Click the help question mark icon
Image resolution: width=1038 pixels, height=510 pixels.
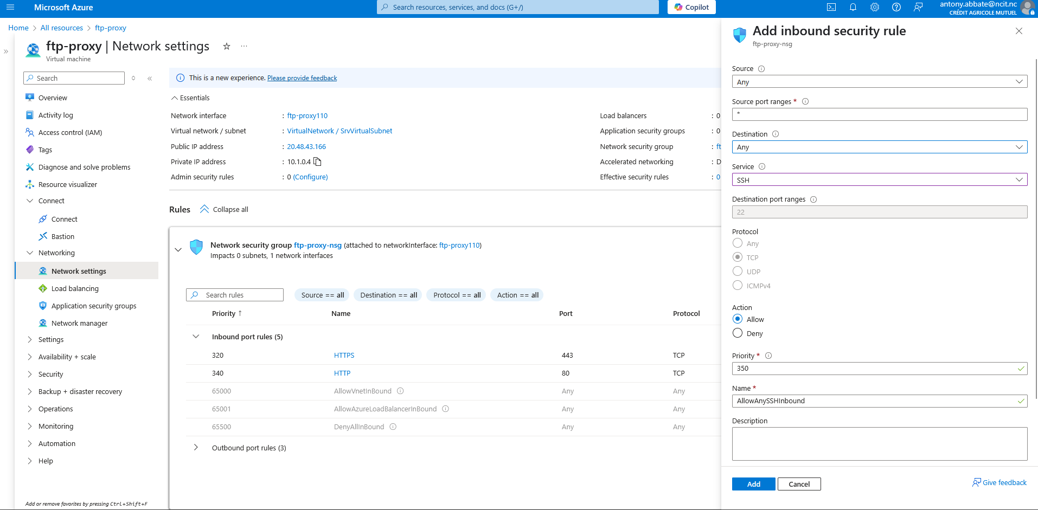(896, 7)
